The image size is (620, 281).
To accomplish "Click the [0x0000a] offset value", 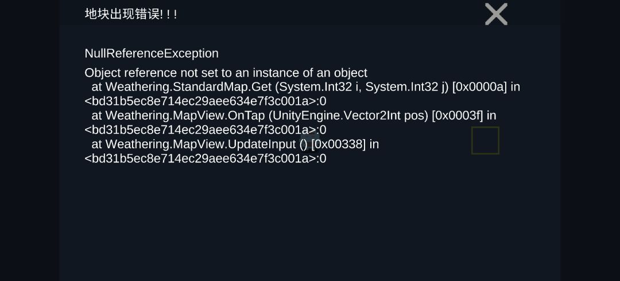I will click(479, 87).
